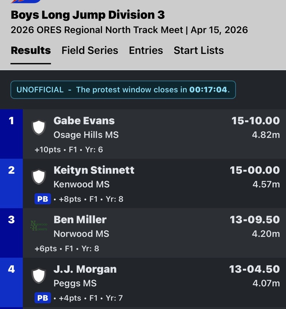Open Gabe Evans athlete profile
The height and width of the screenshot is (309, 286).
[84, 121]
